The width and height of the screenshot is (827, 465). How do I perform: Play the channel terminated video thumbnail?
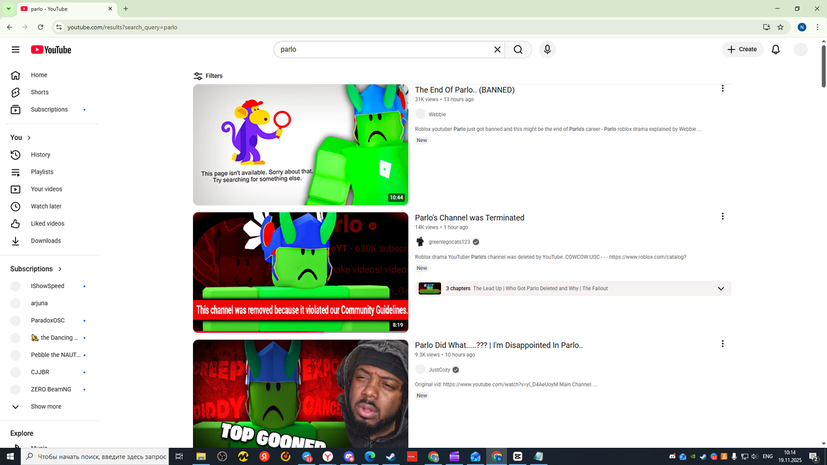tap(300, 272)
